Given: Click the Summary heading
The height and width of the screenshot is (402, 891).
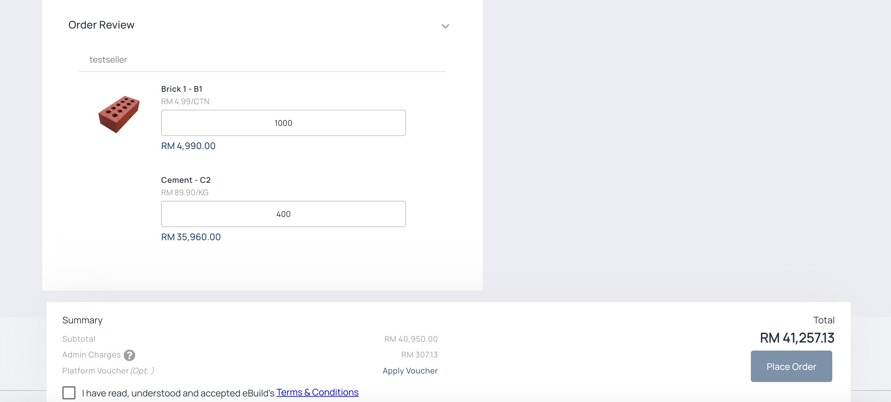Looking at the screenshot, I should (82, 320).
